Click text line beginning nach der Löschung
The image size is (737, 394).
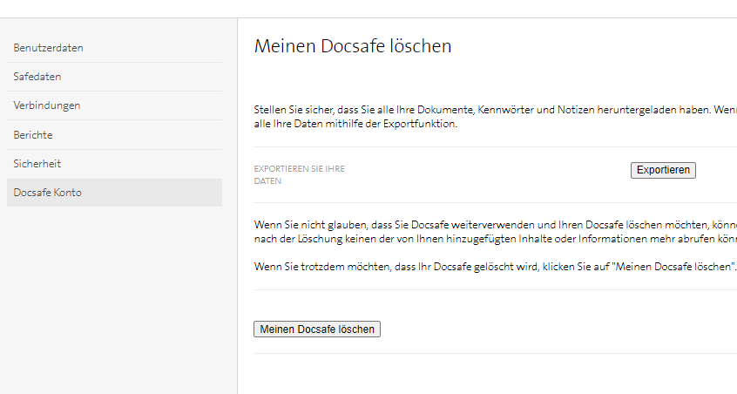coord(488,239)
